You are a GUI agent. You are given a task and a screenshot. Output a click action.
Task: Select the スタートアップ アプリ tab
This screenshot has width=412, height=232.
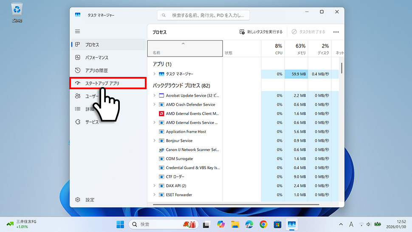coord(108,83)
